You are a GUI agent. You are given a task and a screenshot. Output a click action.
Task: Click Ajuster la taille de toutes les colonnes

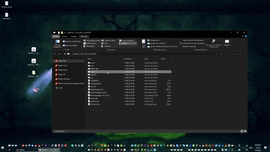[x=162, y=46]
